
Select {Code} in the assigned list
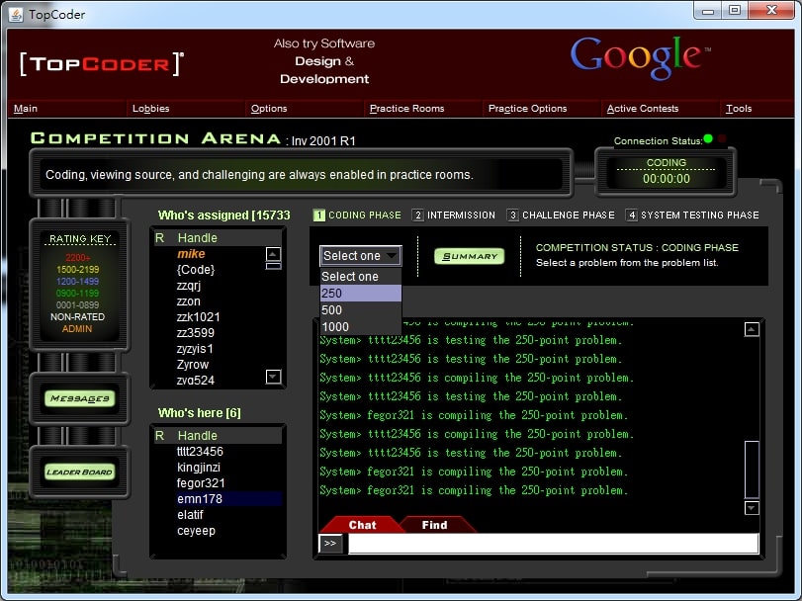point(196,270)
